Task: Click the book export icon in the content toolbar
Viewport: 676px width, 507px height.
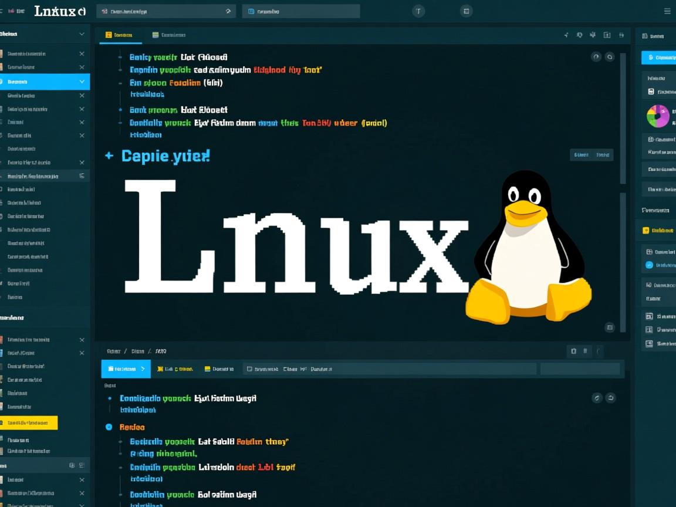Action: (606, 35)
